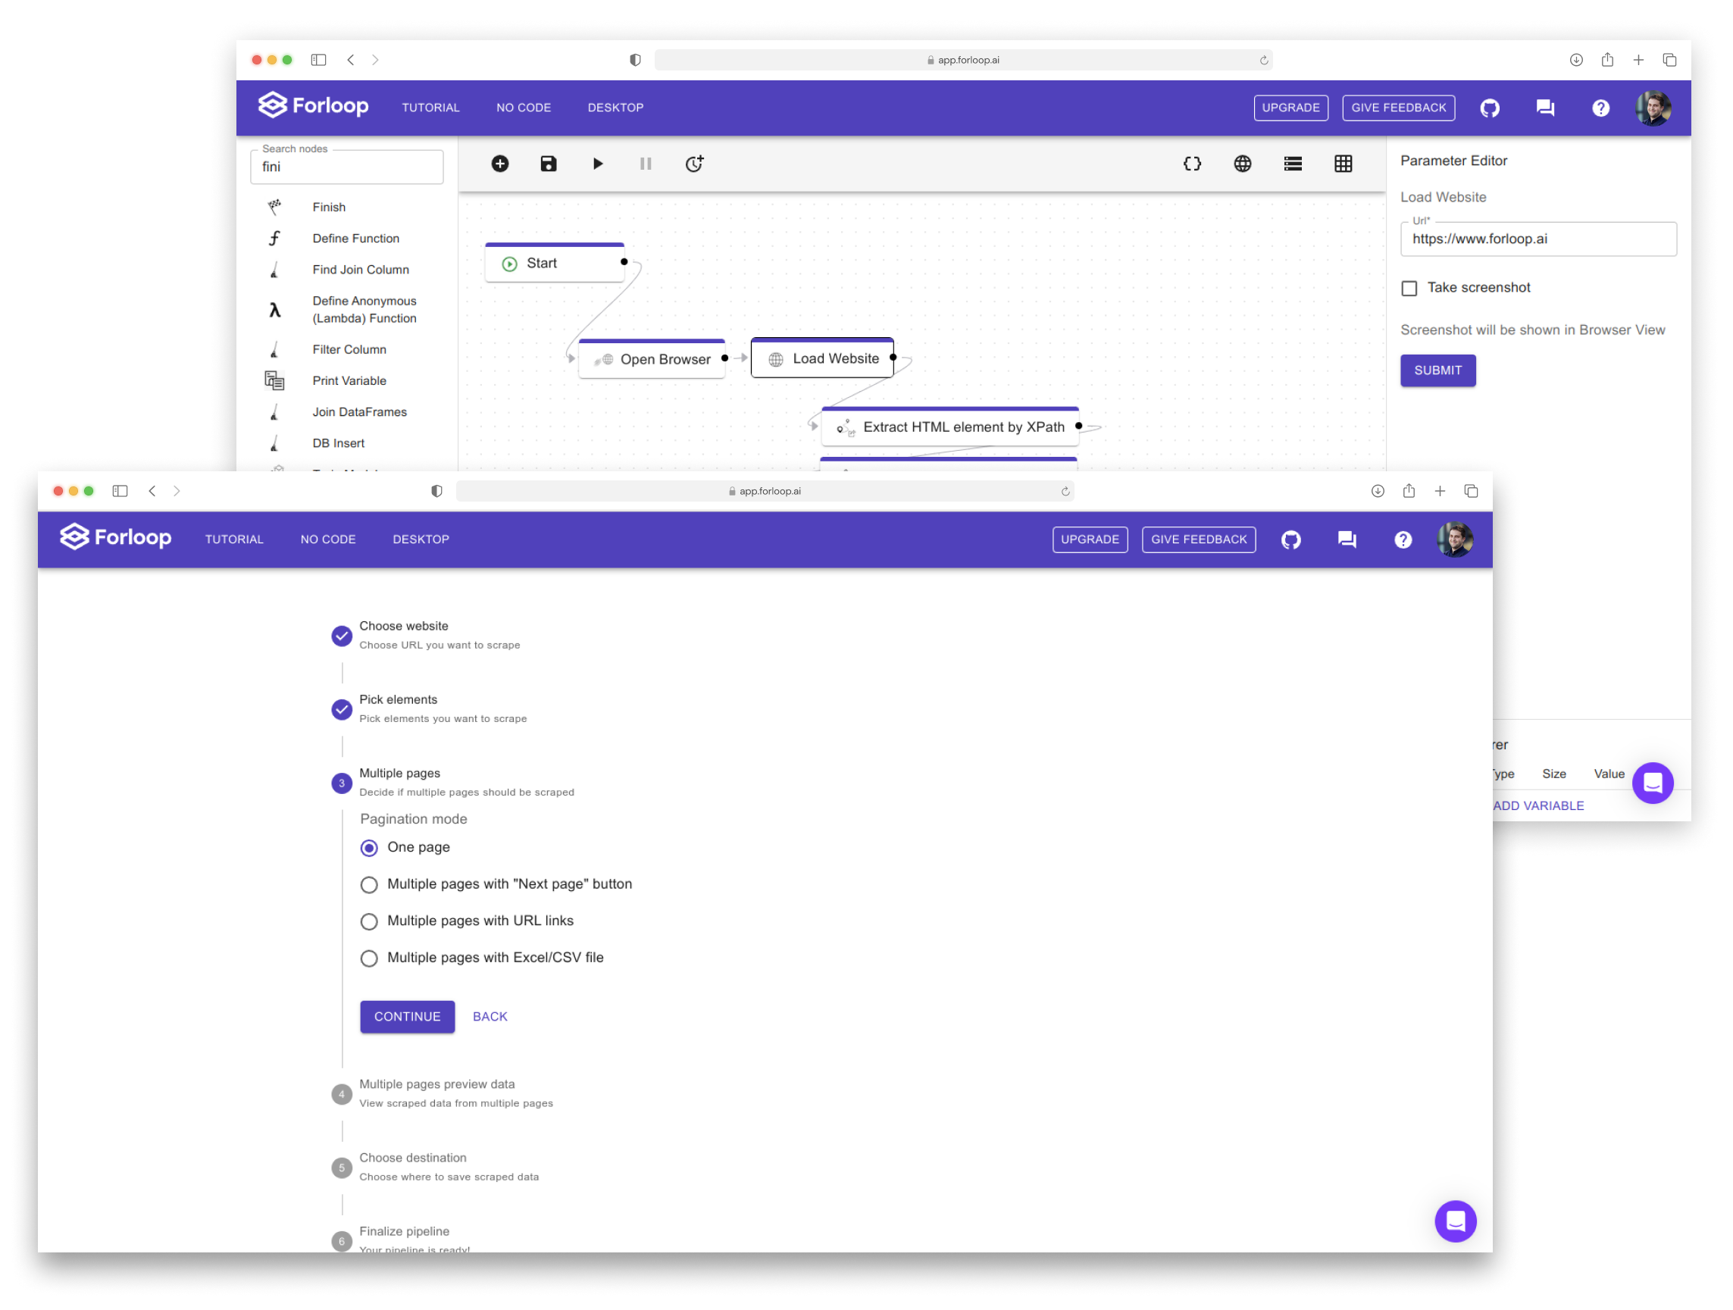Select the Open Browser node on the canvas
Screen dimensions: 1733x1310
tap(652, 359)
